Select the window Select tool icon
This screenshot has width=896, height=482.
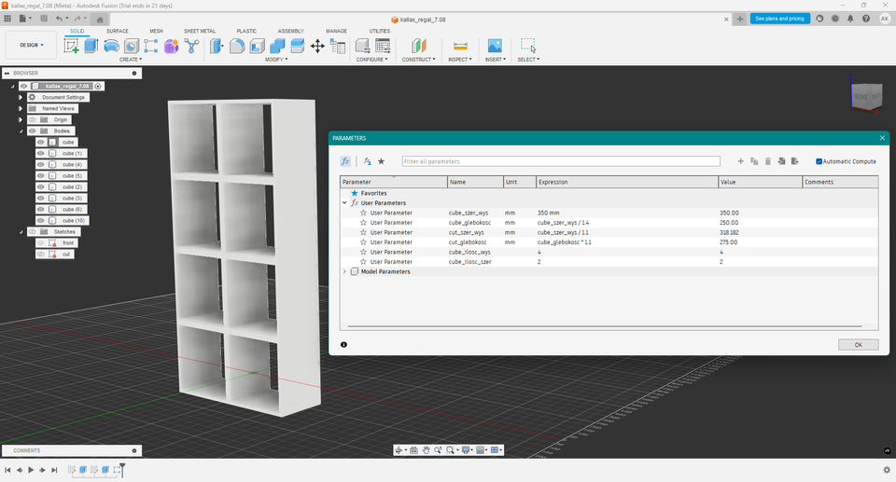528,47
